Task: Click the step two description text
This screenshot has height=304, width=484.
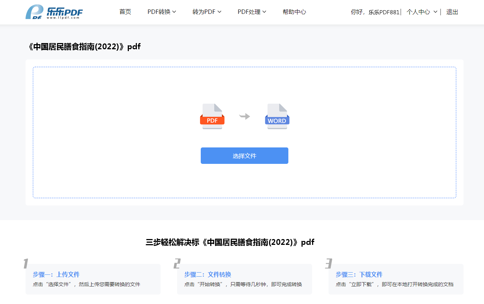Action: coord(243,284)
